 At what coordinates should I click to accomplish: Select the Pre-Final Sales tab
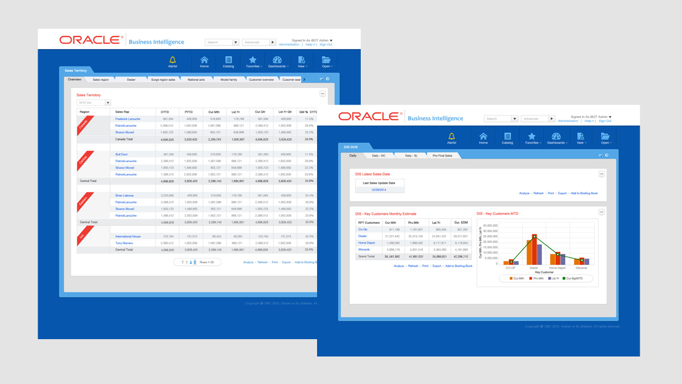[442, 156]
